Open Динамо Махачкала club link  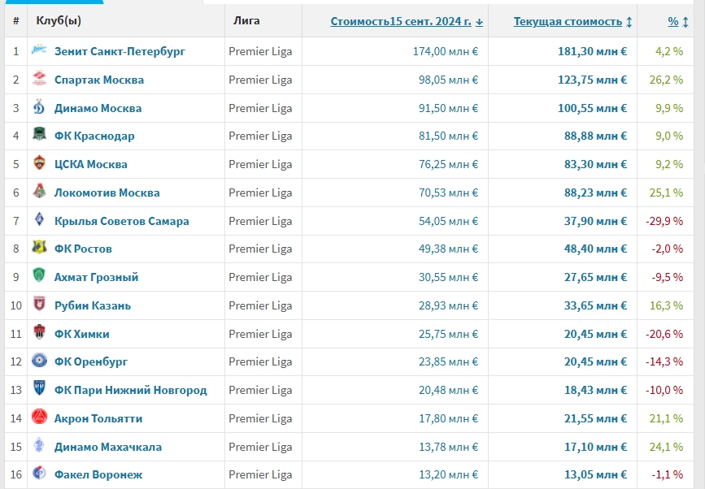click(x=108, y=447)
